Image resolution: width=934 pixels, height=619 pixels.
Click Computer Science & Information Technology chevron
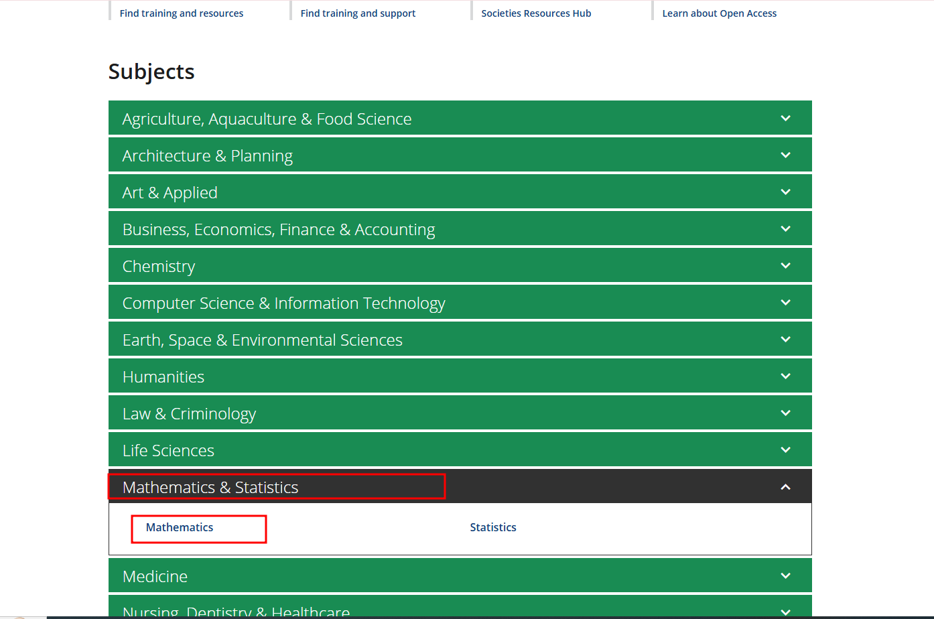785,303
